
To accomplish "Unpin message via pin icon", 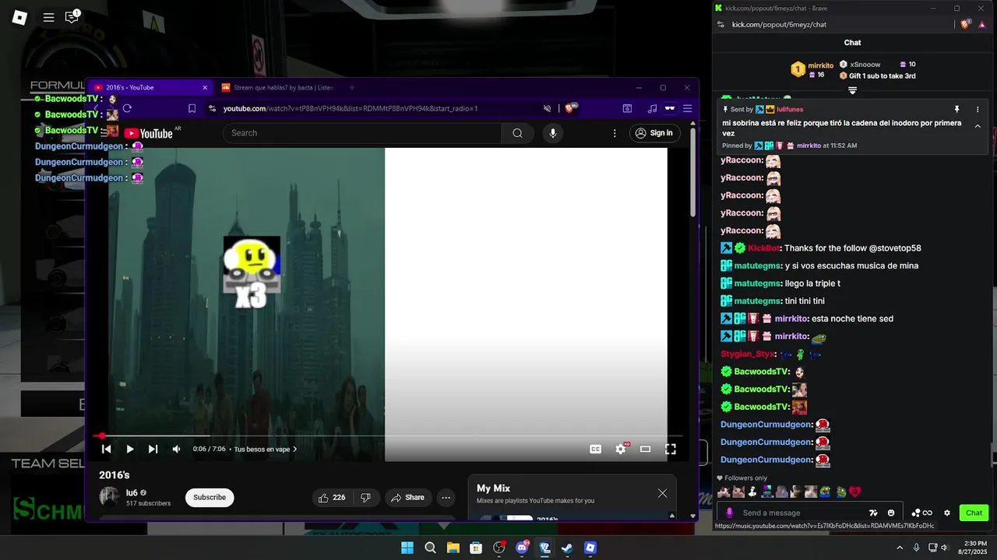I will pos(956,110).
